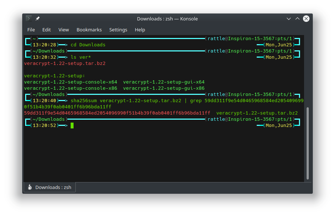Open the Help menu
Screen dimensions: 335x216
[x=140, y=30]
